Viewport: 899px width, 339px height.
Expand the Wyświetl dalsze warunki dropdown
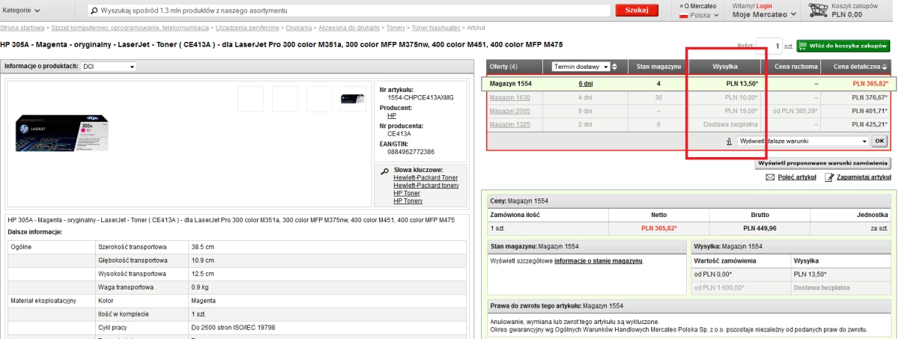(802, 141)
